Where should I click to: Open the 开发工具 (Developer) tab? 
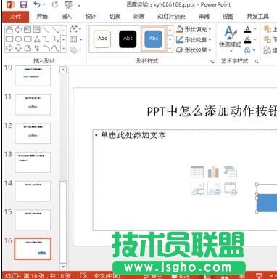click(257, 17)
